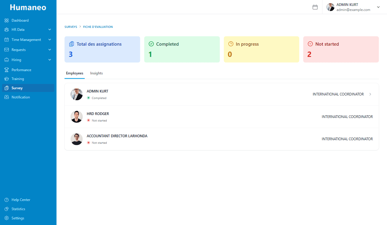
Task: Click ACCOUNTANT DIRECTOR LARHONDA's avatar photo
Action: click(77, 139)
